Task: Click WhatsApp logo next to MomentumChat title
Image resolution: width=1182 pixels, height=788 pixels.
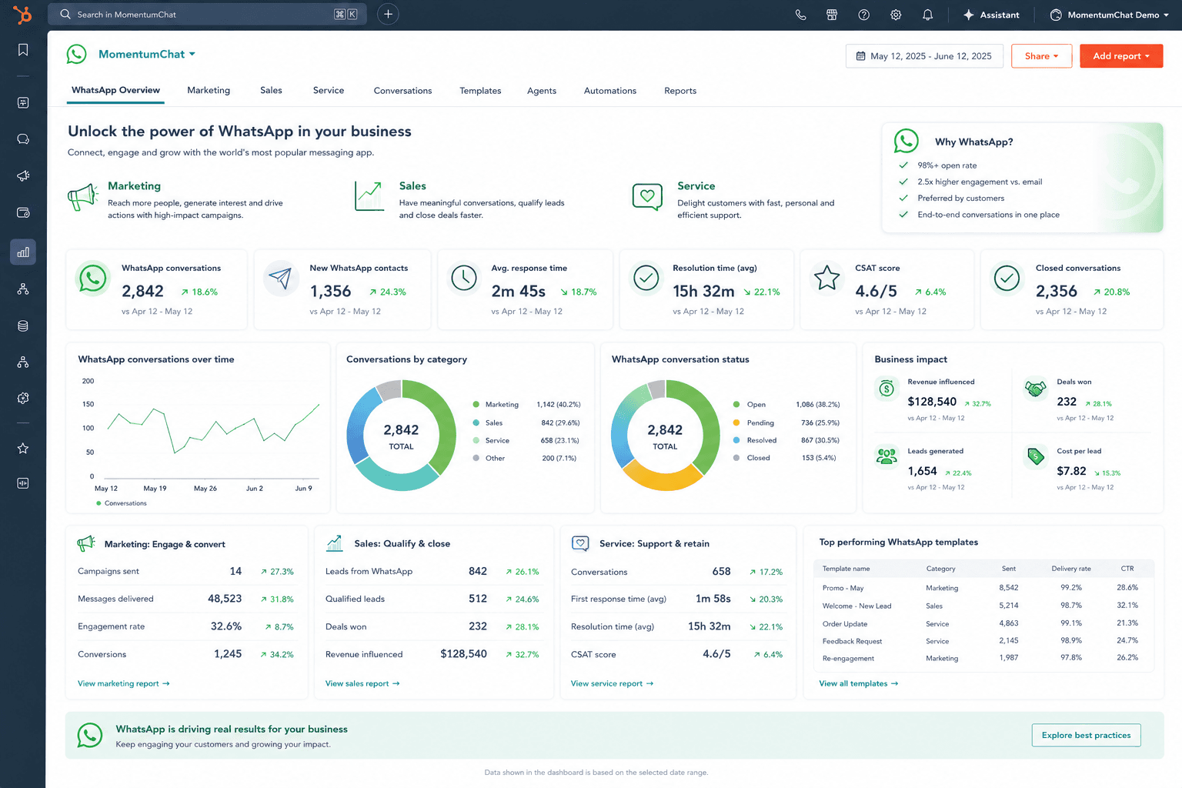Action: [x=77, y=54]
